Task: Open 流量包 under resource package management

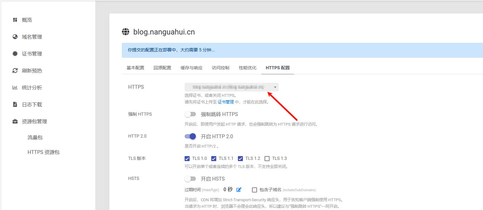Action: coord(35,137)
